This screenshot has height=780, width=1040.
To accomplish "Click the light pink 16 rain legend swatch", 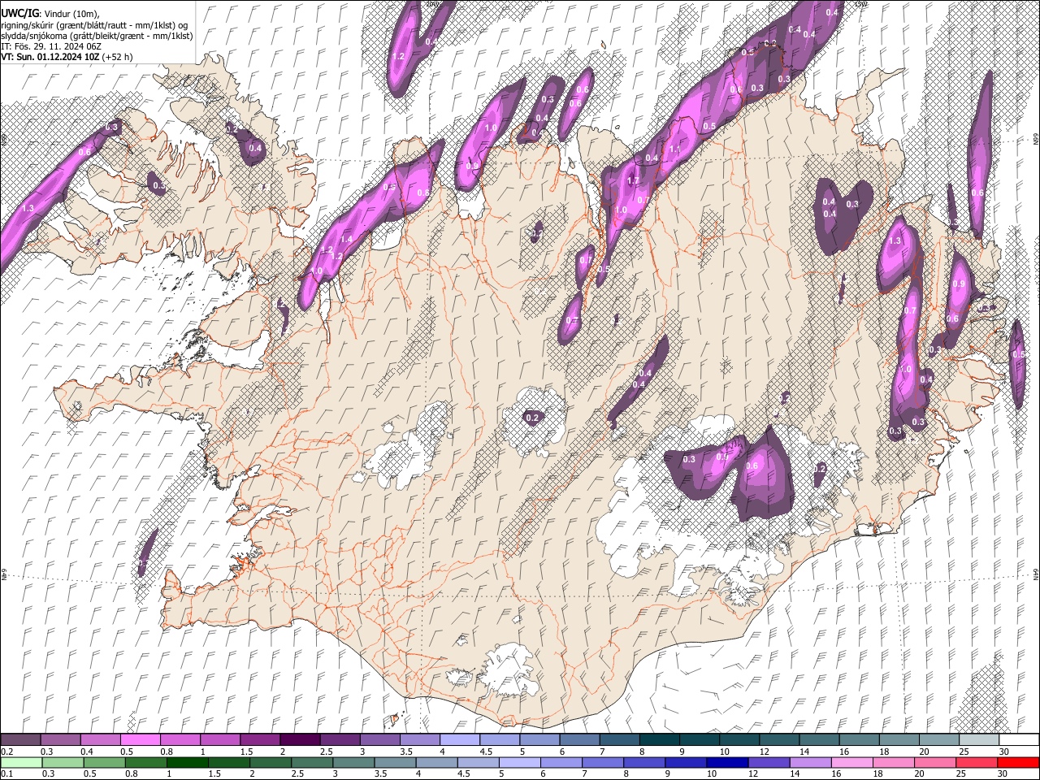I will [853, 762].
